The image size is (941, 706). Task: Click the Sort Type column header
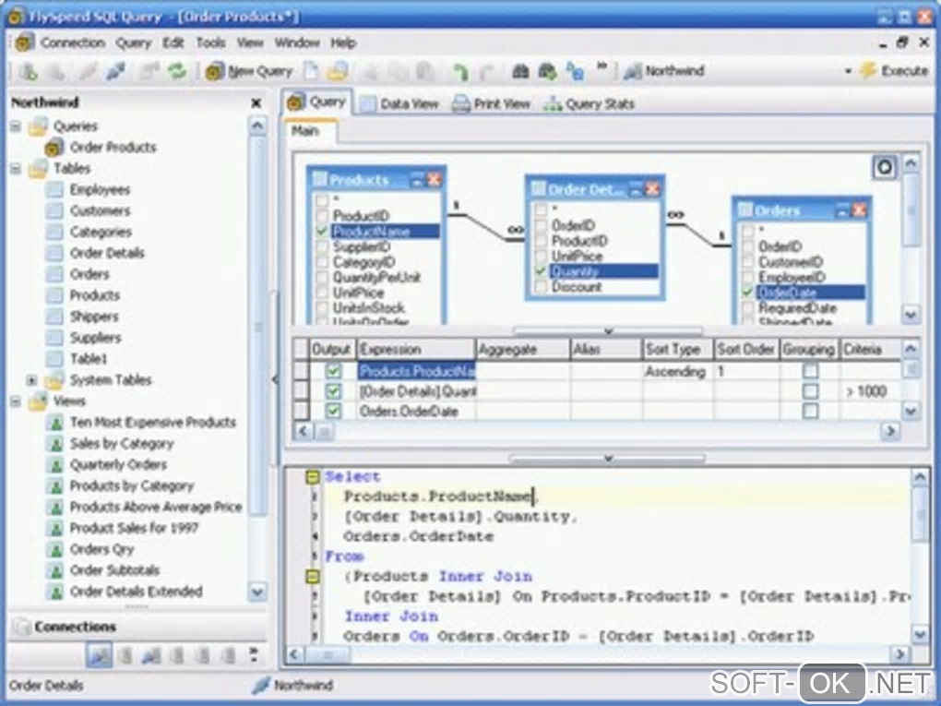678,350
